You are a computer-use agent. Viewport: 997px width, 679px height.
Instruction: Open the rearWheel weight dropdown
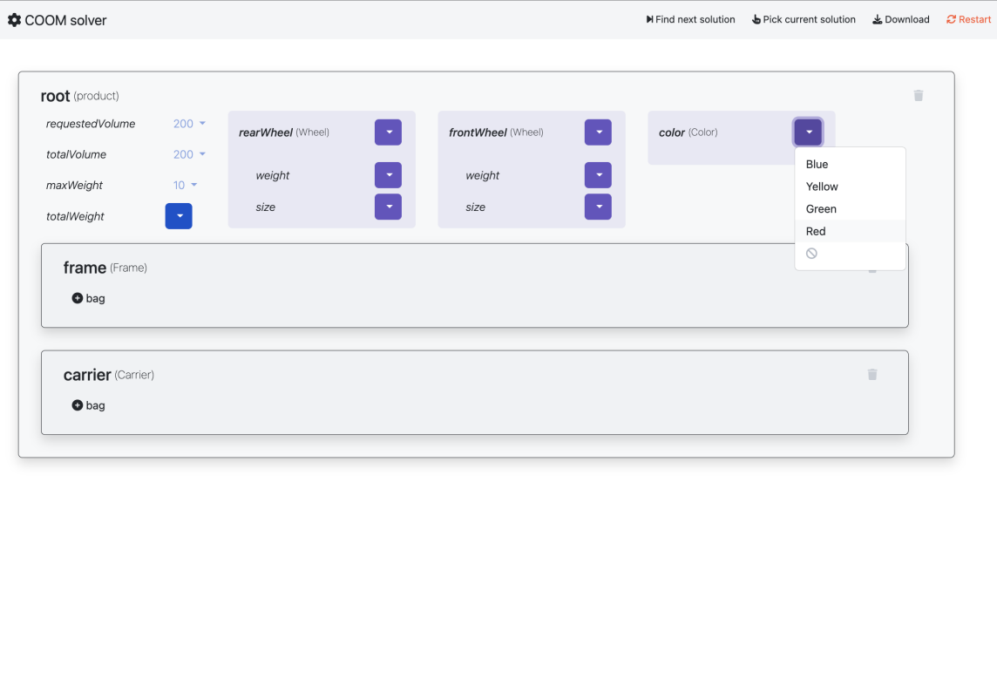click(388, 175)
